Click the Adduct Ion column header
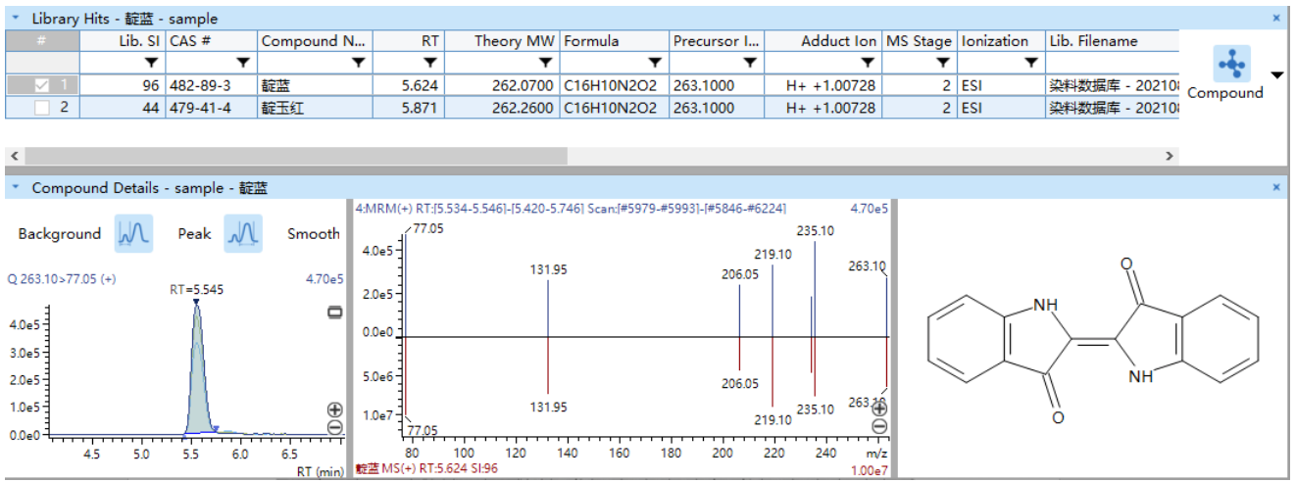1296x482 pixels. (x=838, y=41)
